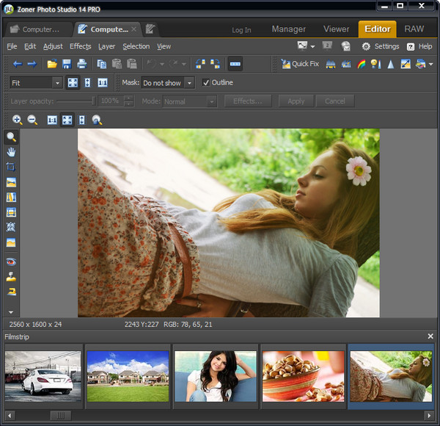Open the Fit zoom level dropdown
The width and height of the screenshot is (440, 426).
[35, 83]
